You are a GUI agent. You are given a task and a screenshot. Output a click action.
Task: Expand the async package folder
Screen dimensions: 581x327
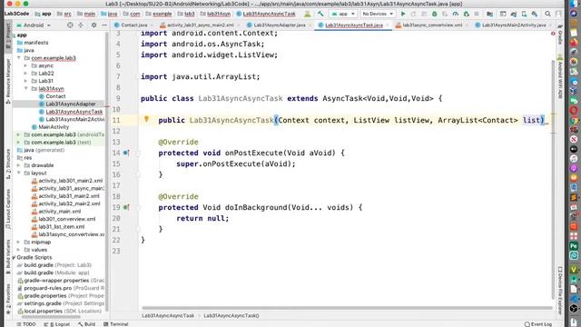(26, 65)
